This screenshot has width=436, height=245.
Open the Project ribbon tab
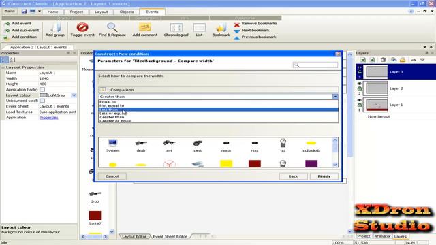coord(76,12)
